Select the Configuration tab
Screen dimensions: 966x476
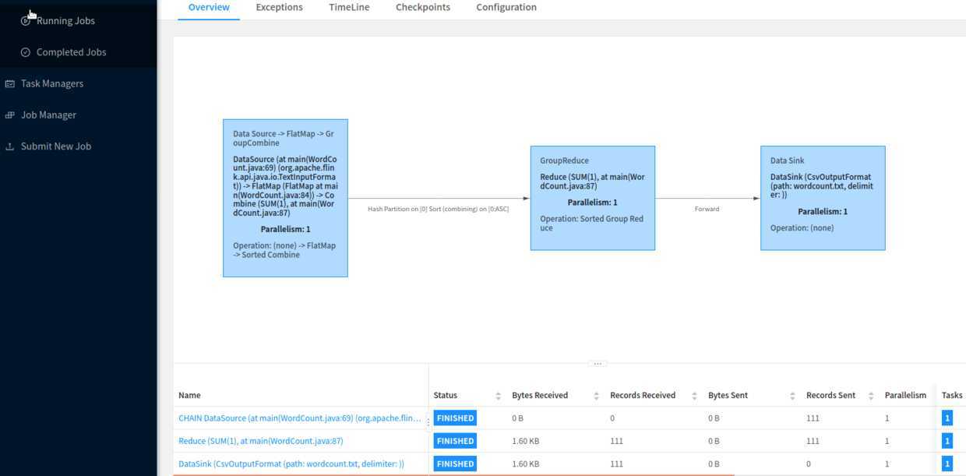506,8
